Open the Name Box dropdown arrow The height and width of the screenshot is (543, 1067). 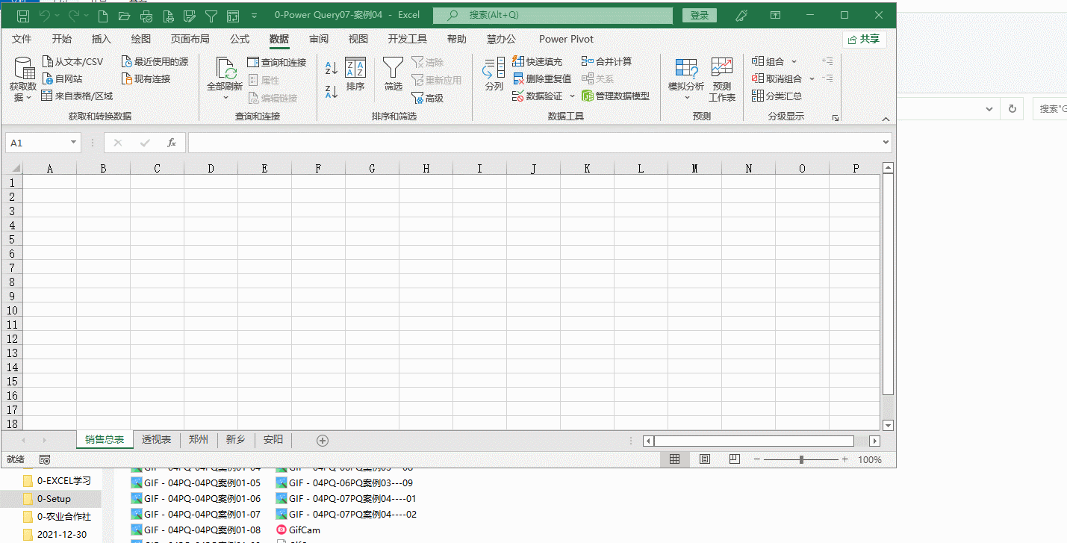tap(73, 143)
